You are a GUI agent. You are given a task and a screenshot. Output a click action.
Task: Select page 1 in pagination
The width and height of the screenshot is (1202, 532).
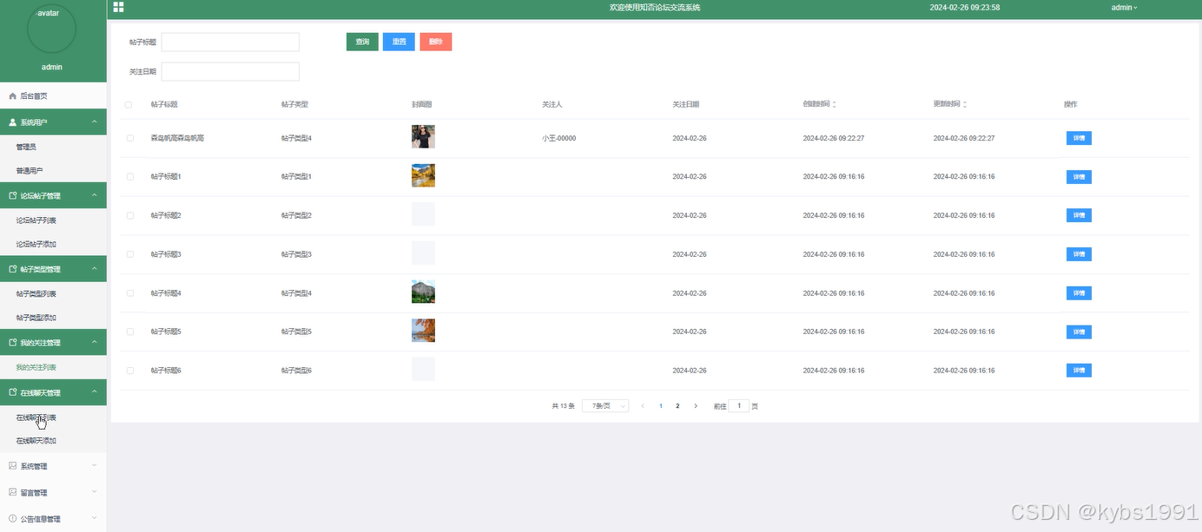(661, 405)
